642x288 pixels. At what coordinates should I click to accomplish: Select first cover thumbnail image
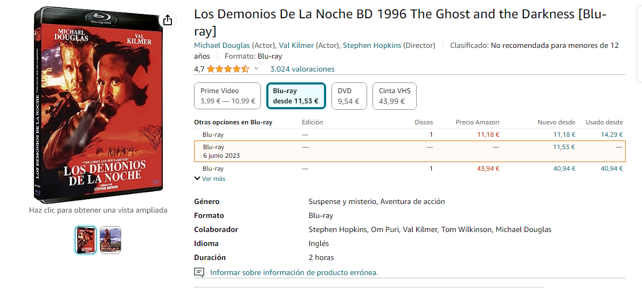pyautogui.click(x=86, y=240)
